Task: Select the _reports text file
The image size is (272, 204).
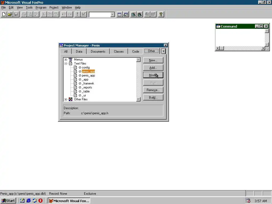Action: [x=87, y=87]
